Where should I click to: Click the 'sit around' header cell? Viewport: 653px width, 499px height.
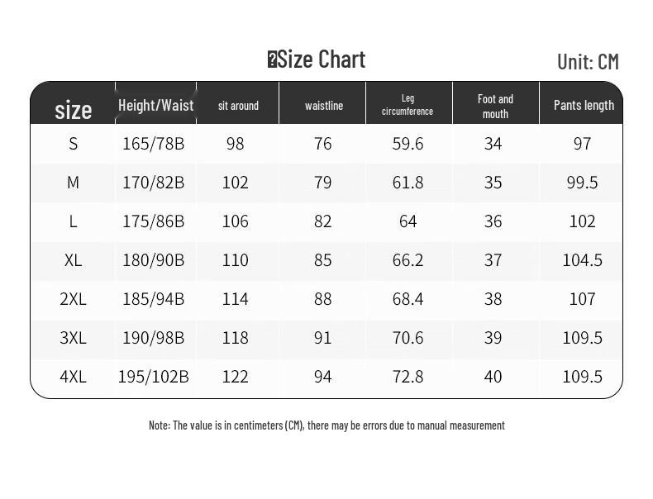238,106
